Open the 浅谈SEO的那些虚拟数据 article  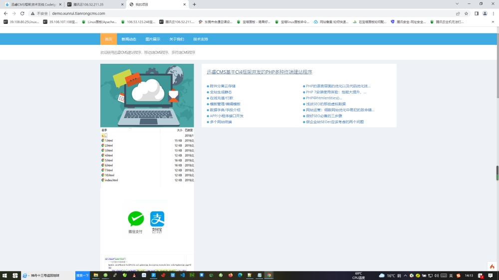click(325, 104)
